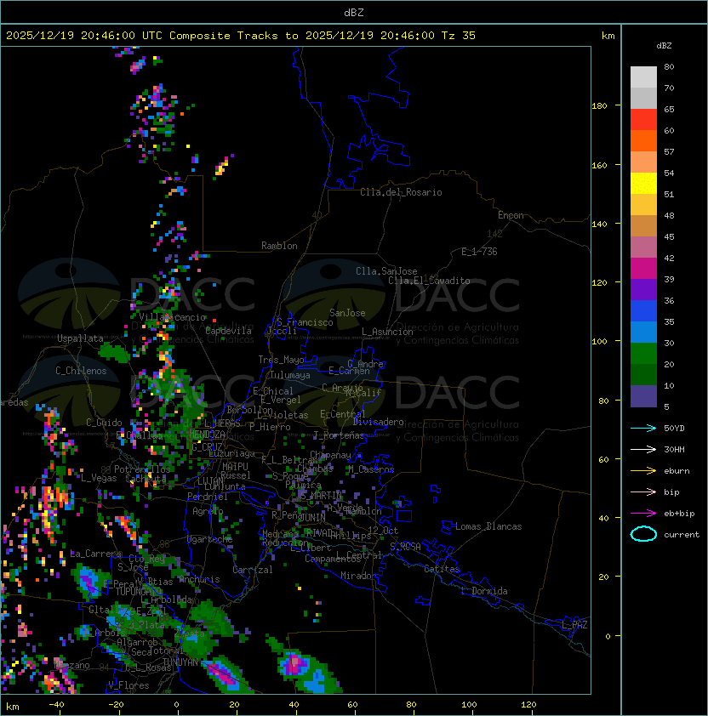Click the 'Tulumaya' map label

pyautogui.click(x=290, y=375)
